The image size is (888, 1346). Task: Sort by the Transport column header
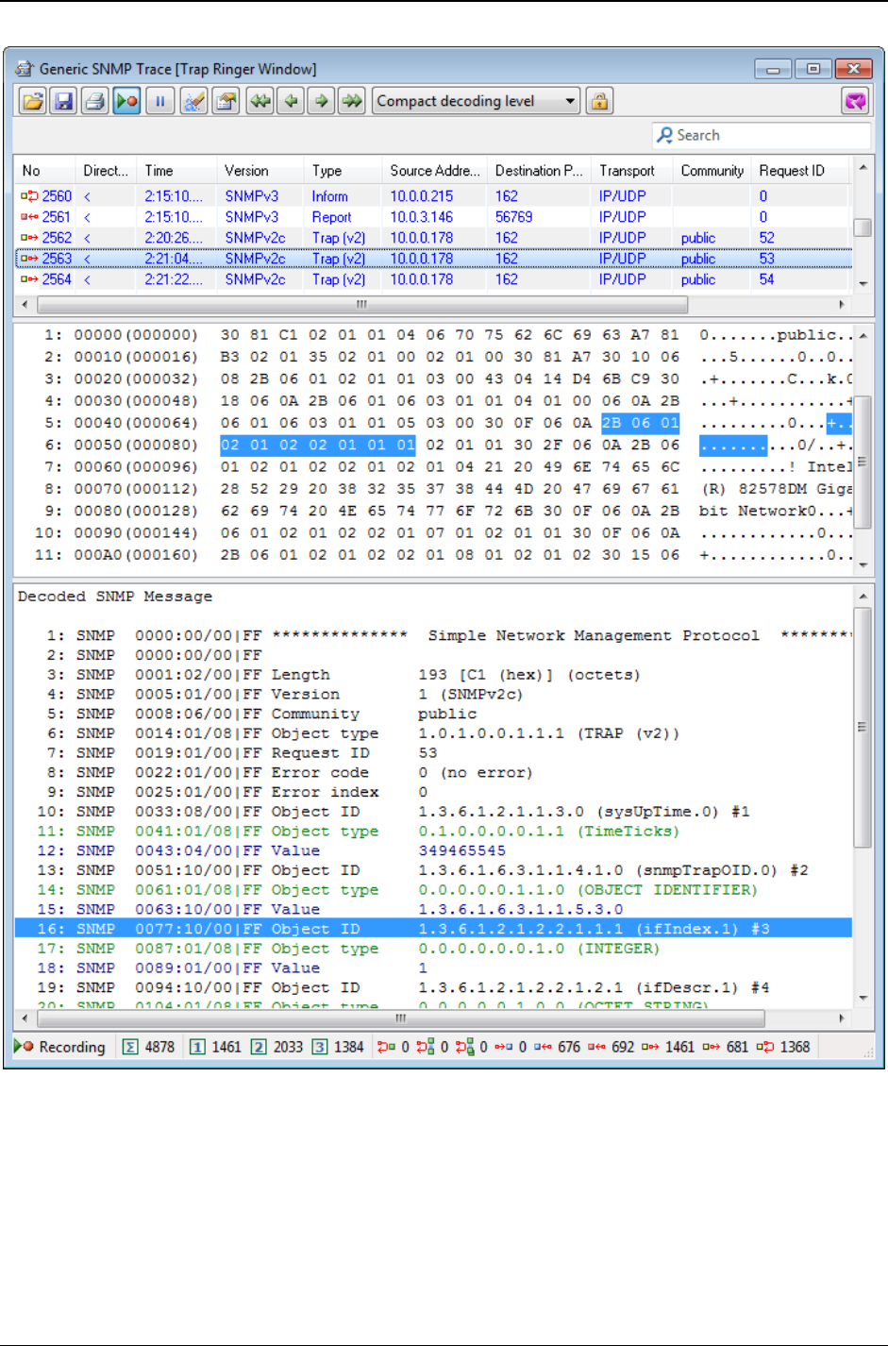point(632,171)
